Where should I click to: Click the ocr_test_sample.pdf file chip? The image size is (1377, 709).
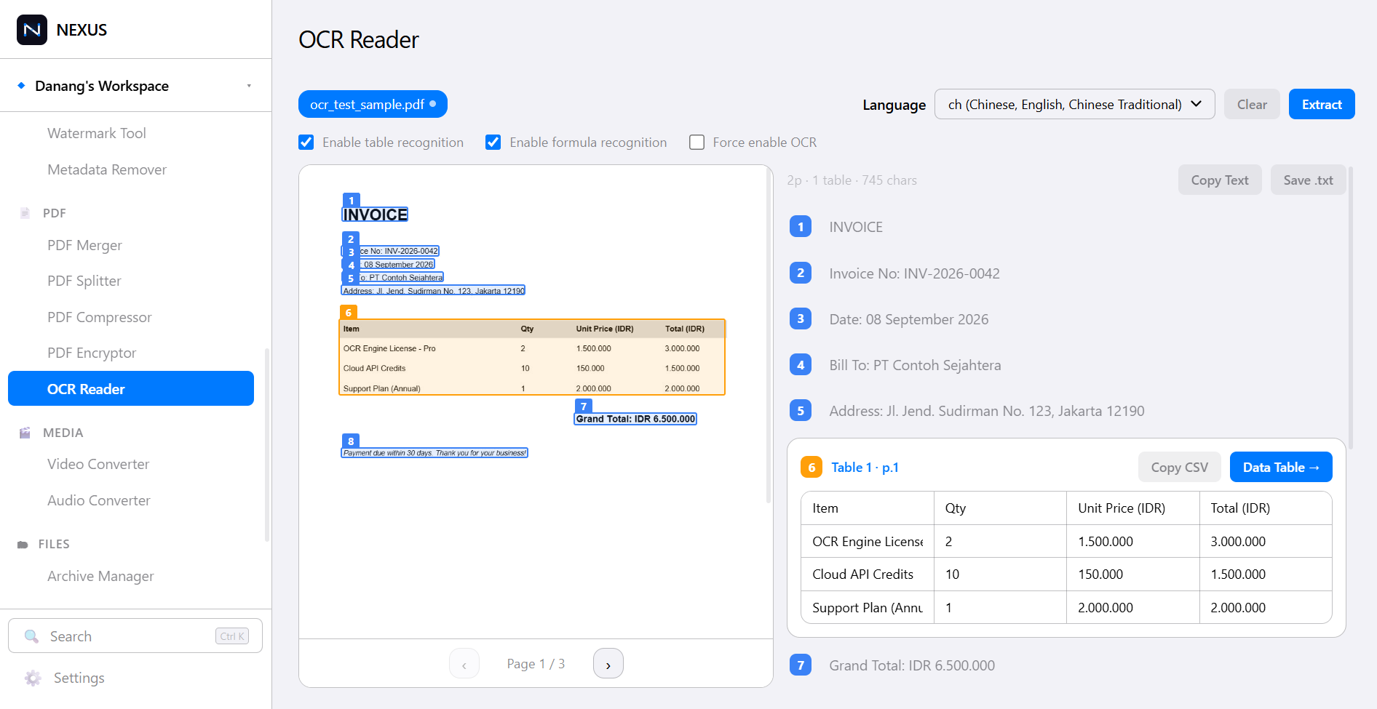pos(373,104)
